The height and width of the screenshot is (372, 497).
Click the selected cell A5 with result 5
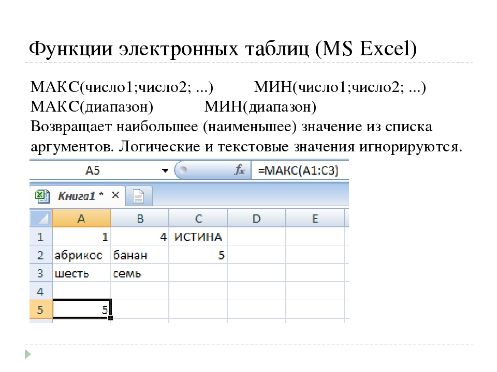pyautogui.click(x=81, y=309)
